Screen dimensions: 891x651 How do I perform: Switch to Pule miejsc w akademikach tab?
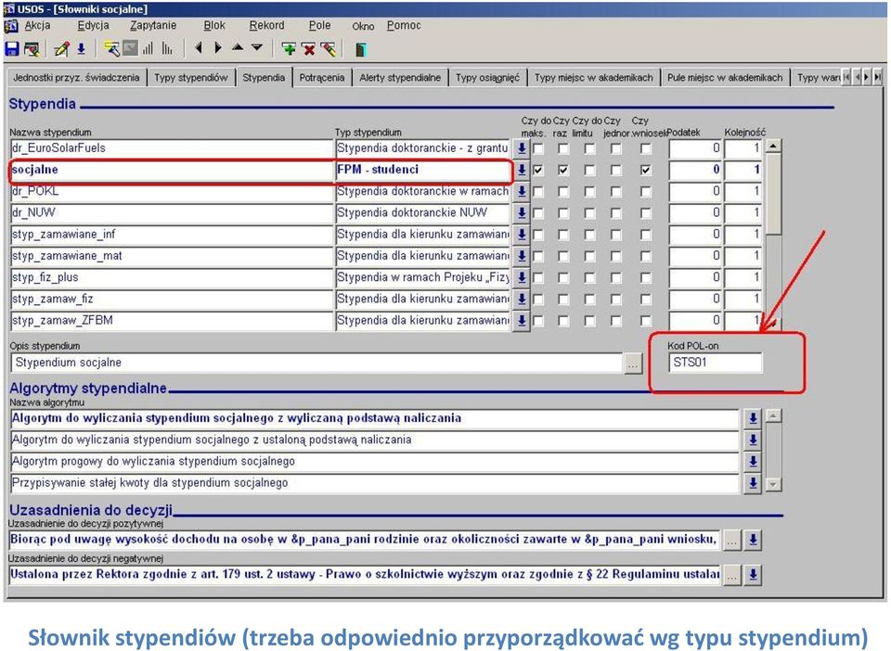point(725,78)
